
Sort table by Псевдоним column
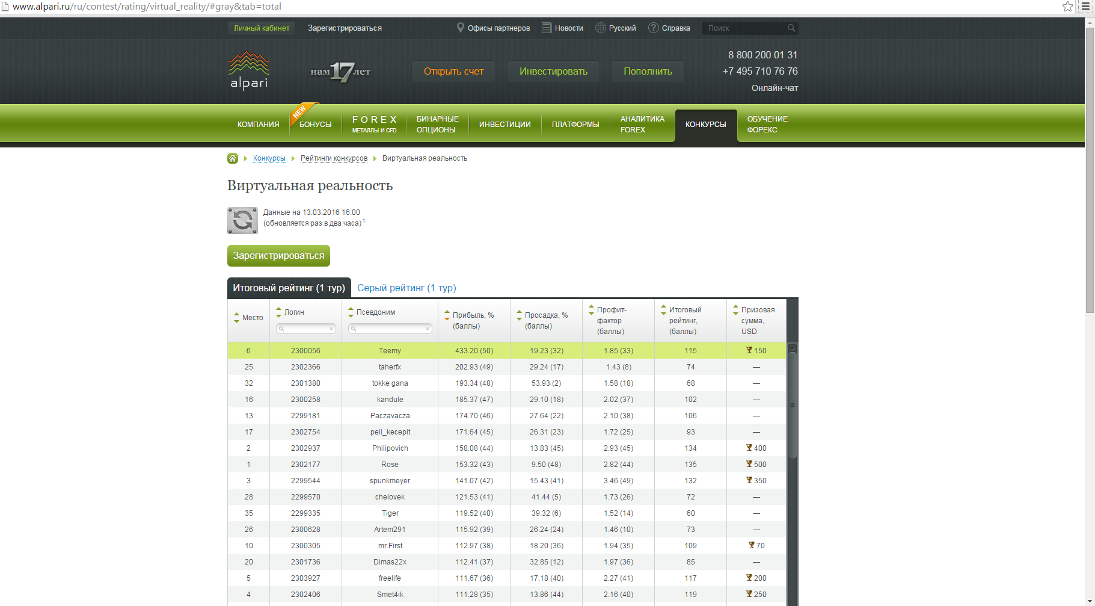(351, 312)
